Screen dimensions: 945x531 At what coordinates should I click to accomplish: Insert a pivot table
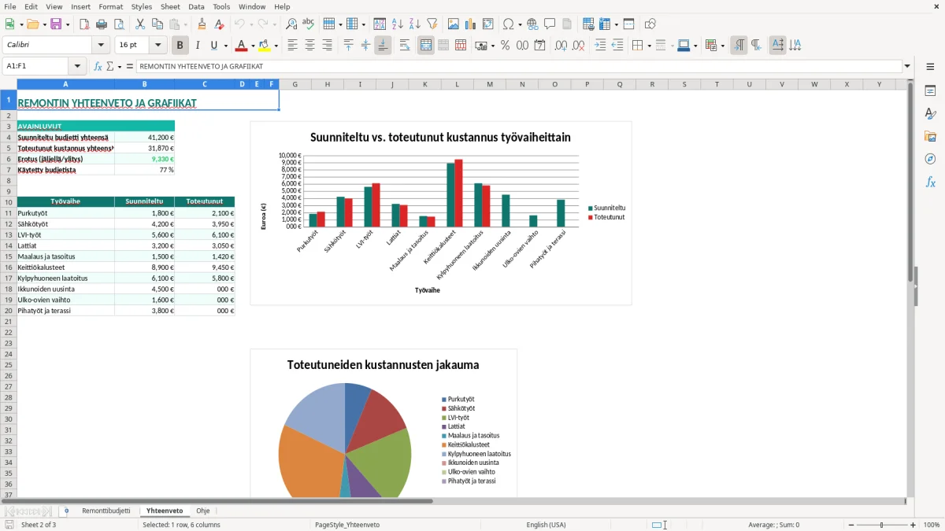click(x=488, y=24)
